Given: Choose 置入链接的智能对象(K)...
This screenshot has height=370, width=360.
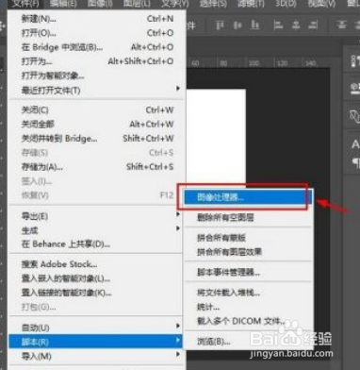Looking at the screenshot, I should (96, 293).
